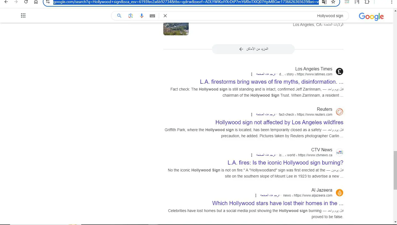The width and height of the screenshot is (397, 225).
Task: Click the CTV News source name
Action: pyautogui.click(x=322, y=150)
